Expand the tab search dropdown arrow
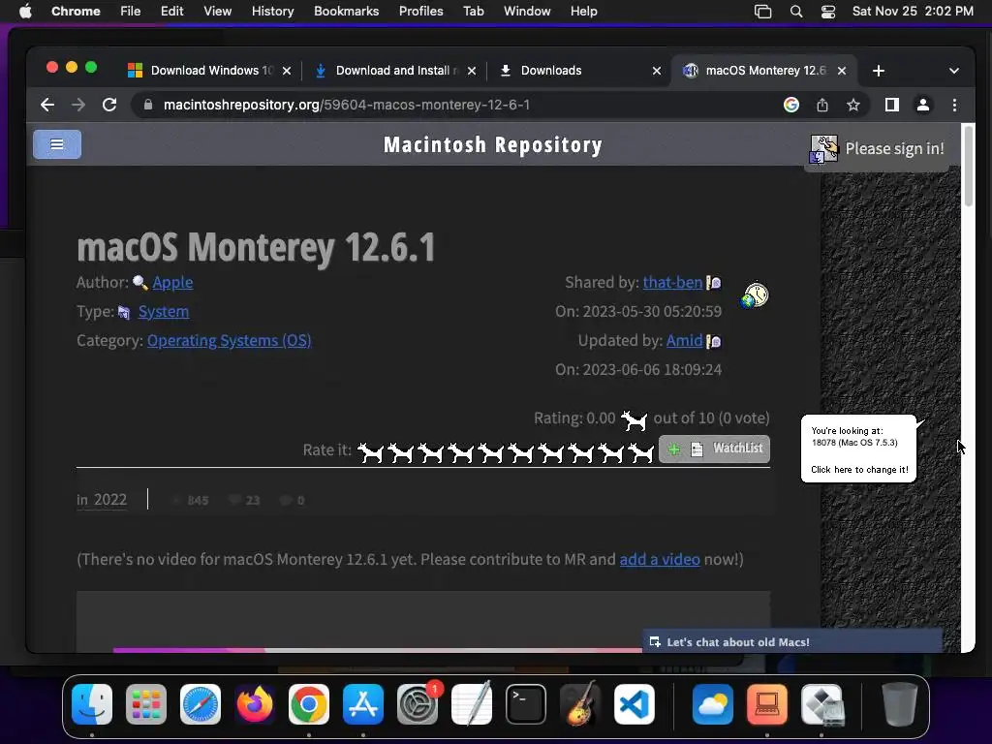Image resolution: width=992 pixels, height=744 pixels. (954, 71)
